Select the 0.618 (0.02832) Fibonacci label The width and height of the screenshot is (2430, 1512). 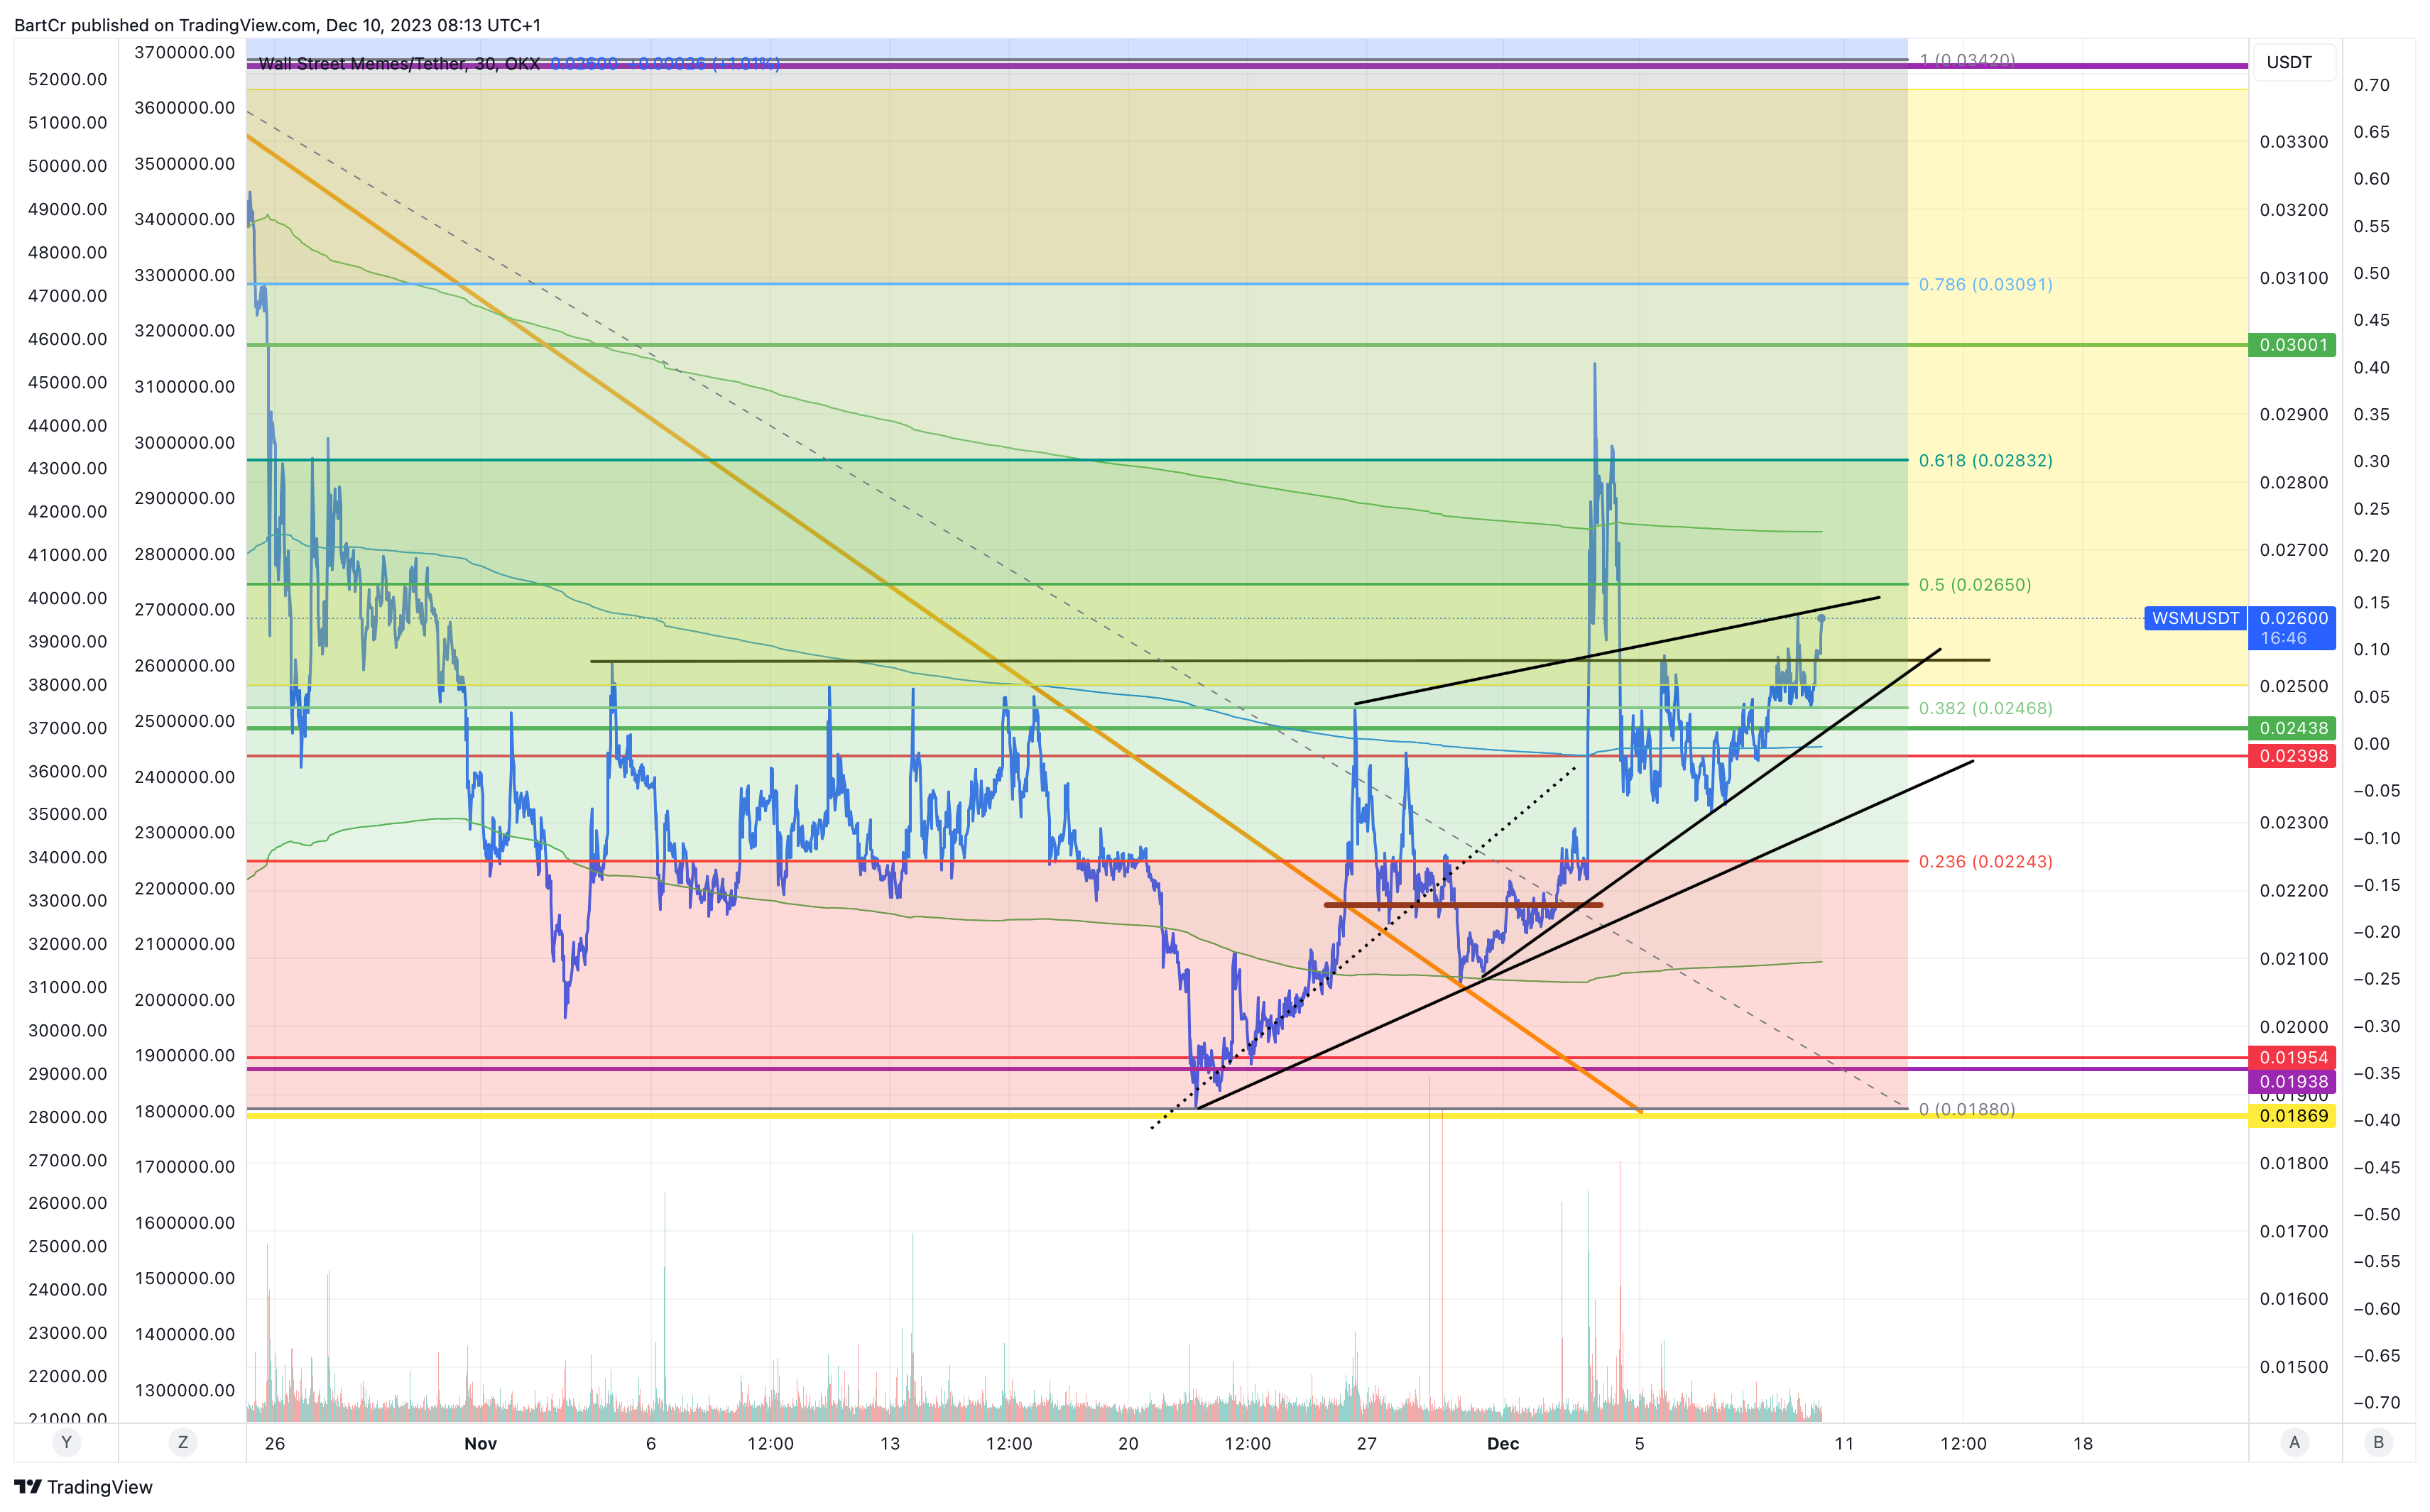1985,461
